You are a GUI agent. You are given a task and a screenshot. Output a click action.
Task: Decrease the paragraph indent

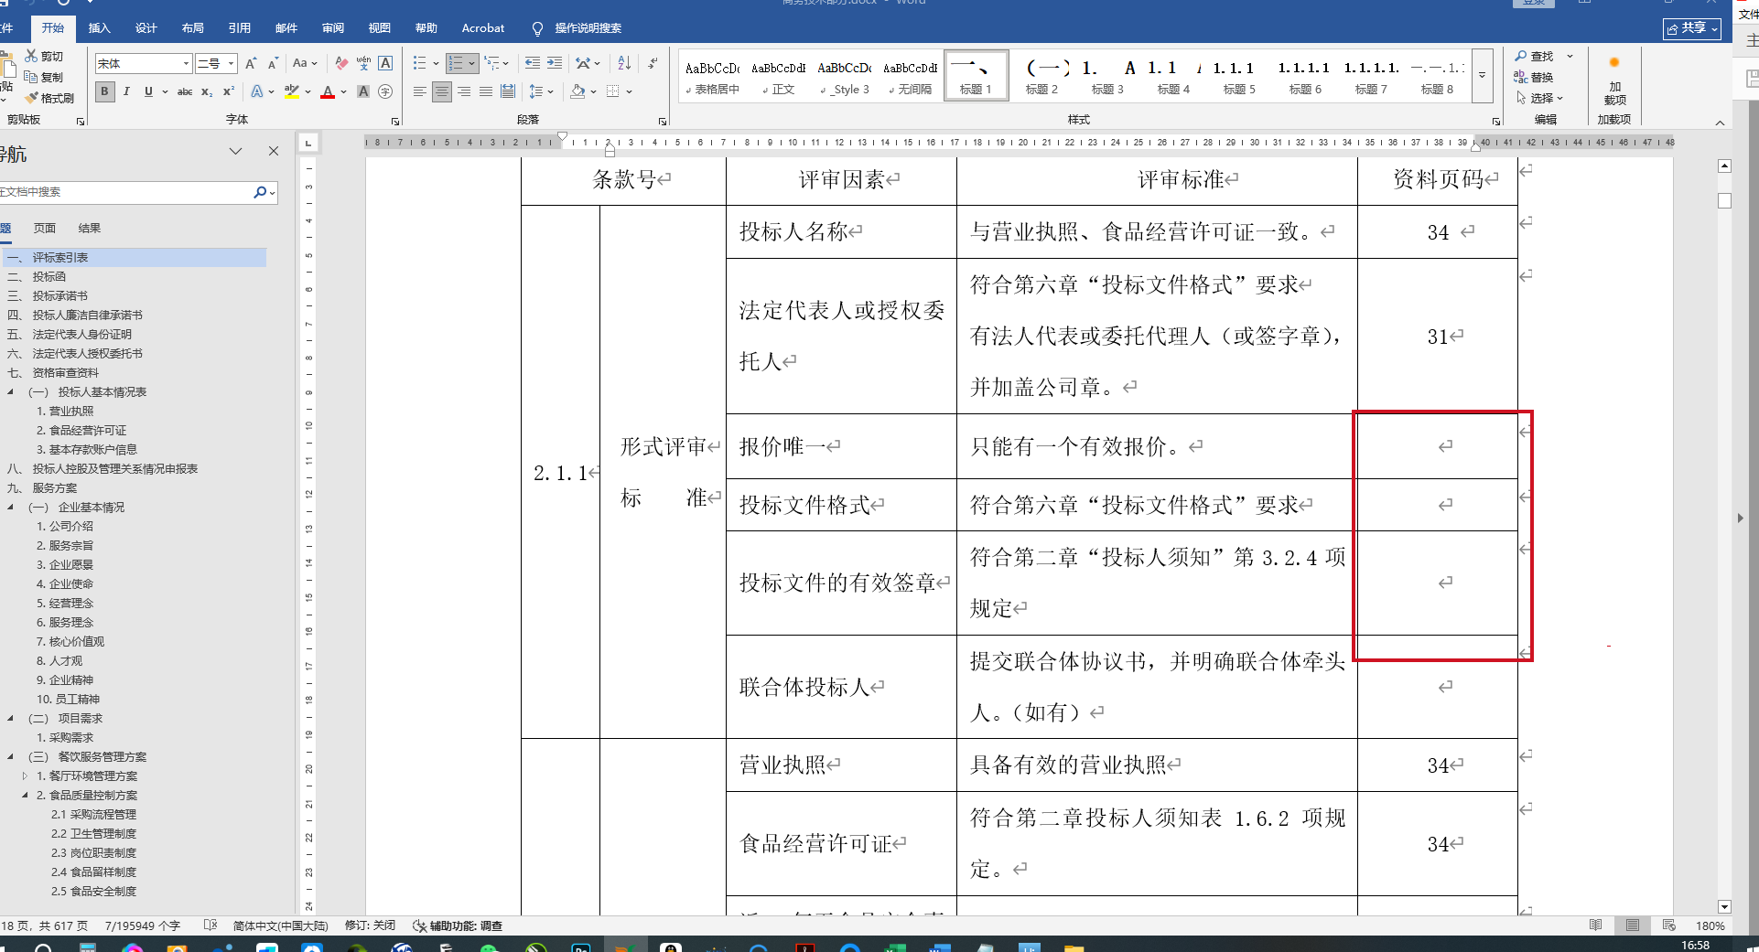click(x=533, y=63)
